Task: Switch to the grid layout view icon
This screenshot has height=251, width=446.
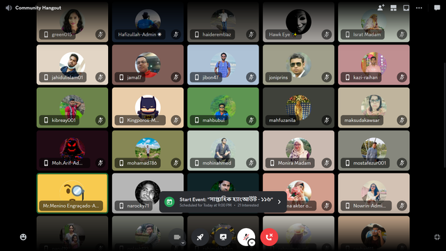Action: pyautogui.click(x=393, y=8)
